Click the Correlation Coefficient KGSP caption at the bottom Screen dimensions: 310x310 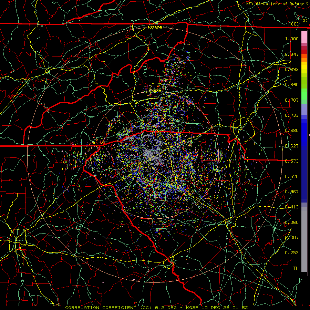point(157,308)
